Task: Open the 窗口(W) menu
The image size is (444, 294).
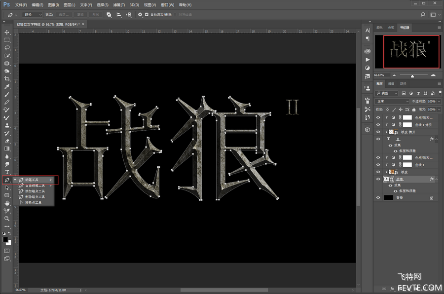Action: tap(168, 5)
